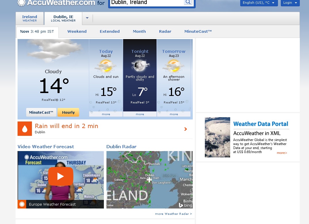This screenshot has width=309, height=224.
Task: Click the Tonight moon and cloud icon
Action: click(x=140, y=66)
